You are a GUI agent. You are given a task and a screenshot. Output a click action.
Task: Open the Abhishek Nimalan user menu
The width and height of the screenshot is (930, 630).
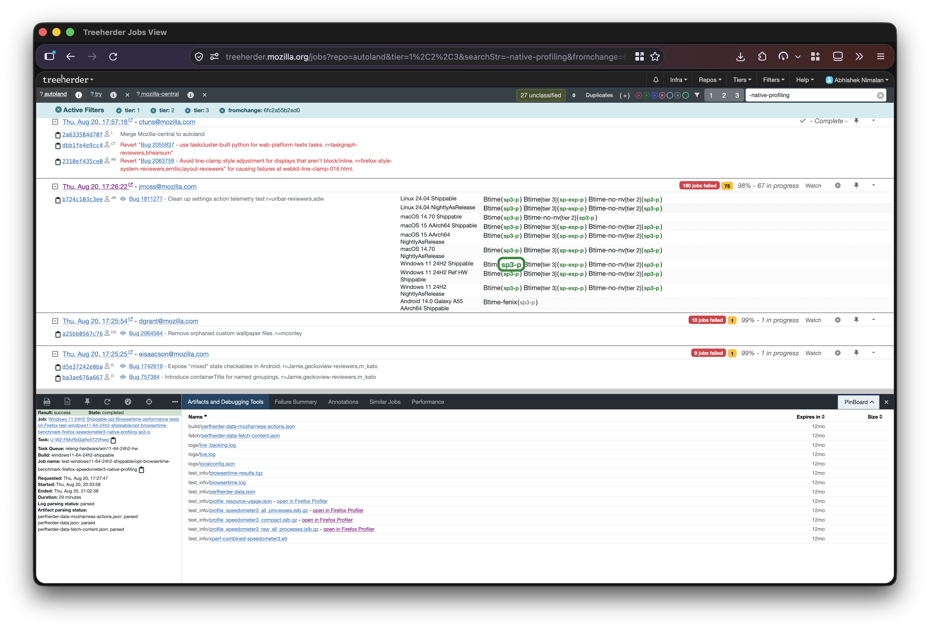857,80
